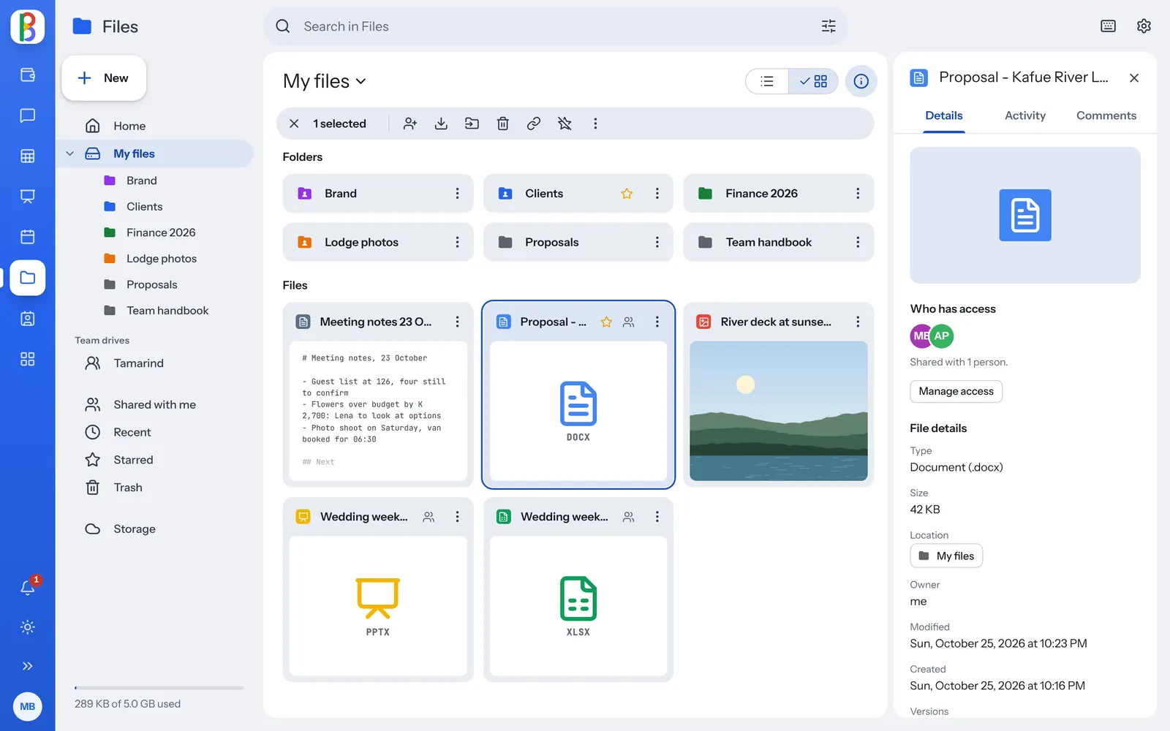Delete the selected file with trash icon
The width and height of the screenshot is (1170, 731).
coord(503,124)
